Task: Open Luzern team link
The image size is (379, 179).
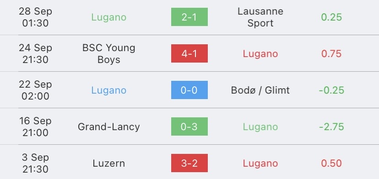Action: click(109, 163)
